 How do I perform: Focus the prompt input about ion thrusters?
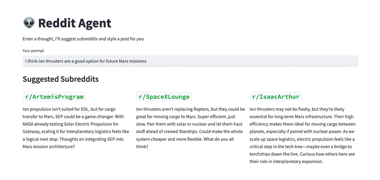(x=190, y=61)
